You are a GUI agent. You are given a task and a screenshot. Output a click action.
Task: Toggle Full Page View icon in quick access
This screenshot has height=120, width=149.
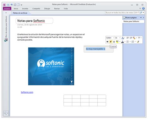click(x=18, y=5)
